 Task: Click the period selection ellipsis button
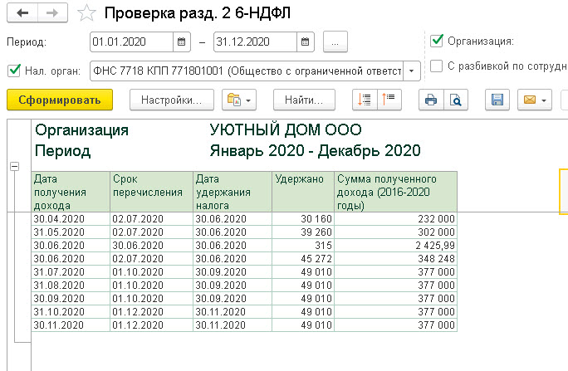coord(335,41)
